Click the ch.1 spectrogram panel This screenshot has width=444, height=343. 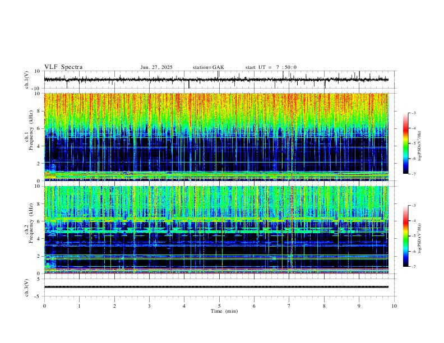[x=216, y=137]
